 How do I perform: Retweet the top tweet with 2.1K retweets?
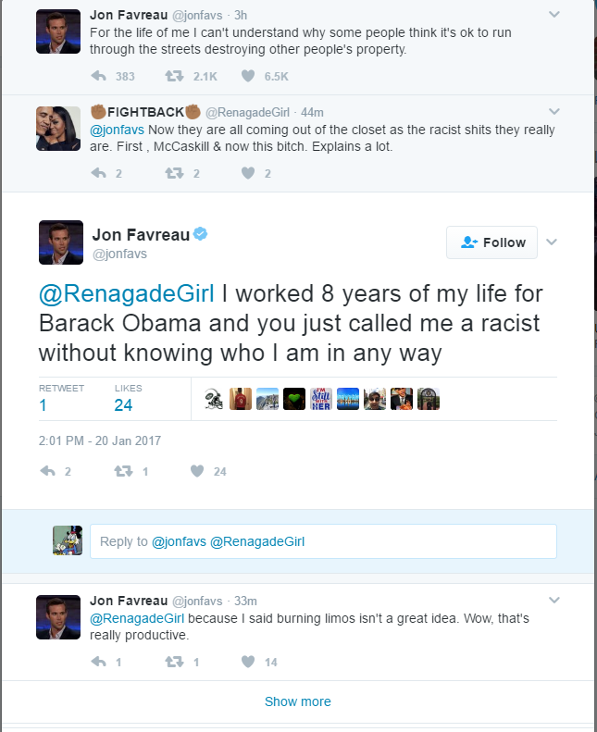(174, 76)
